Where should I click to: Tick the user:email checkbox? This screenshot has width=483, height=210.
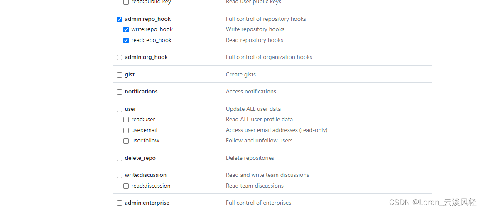point(126,131)
